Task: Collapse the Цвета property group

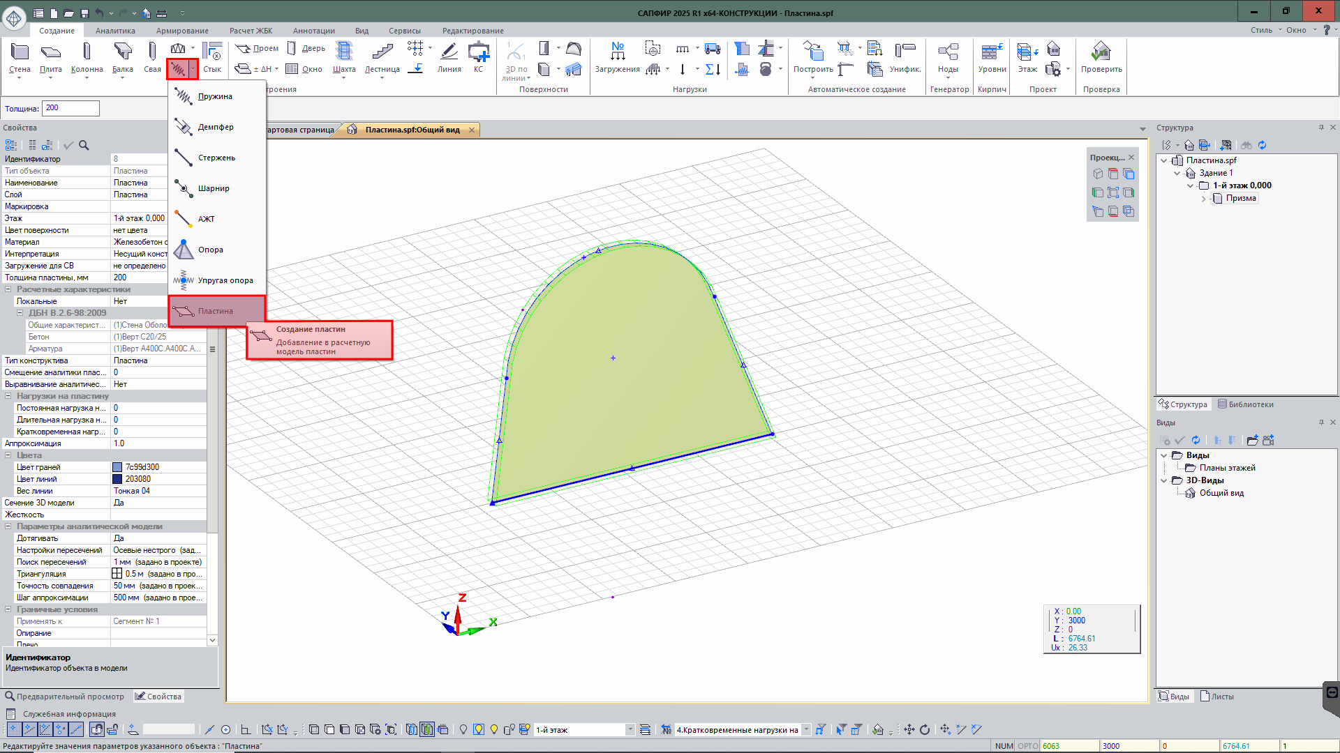Action: coord(8,455)
